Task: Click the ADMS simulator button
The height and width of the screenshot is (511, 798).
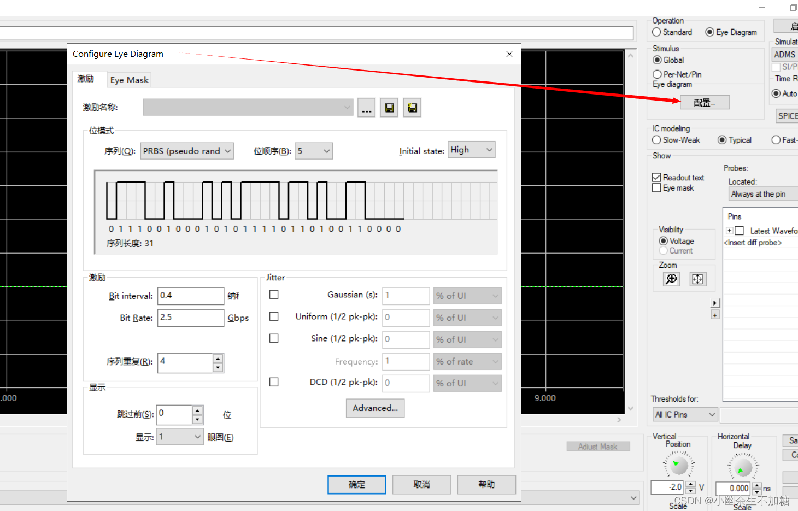Action: (785, 55)
